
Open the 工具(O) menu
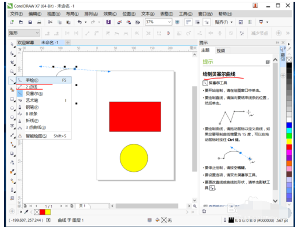186,14
